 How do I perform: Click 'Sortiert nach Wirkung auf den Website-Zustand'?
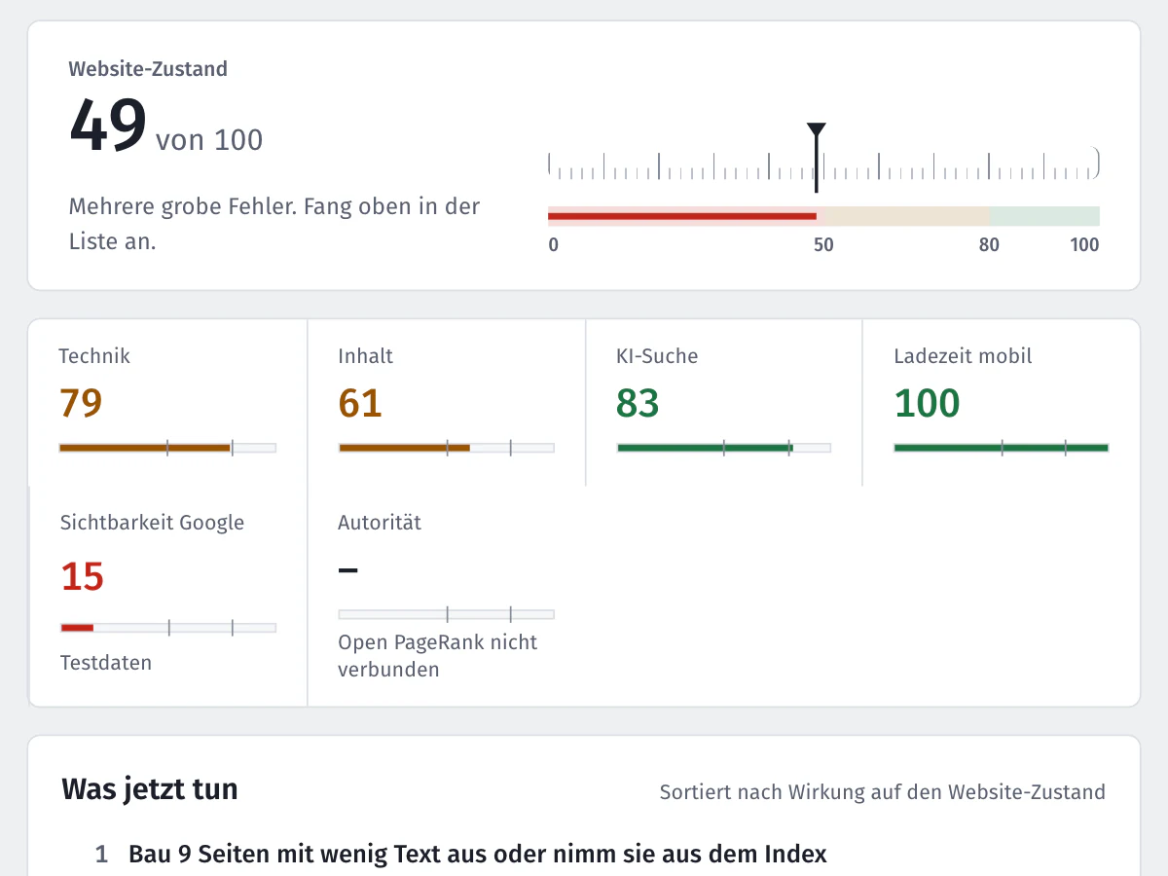pyautogui.click(x=883, y=792)
